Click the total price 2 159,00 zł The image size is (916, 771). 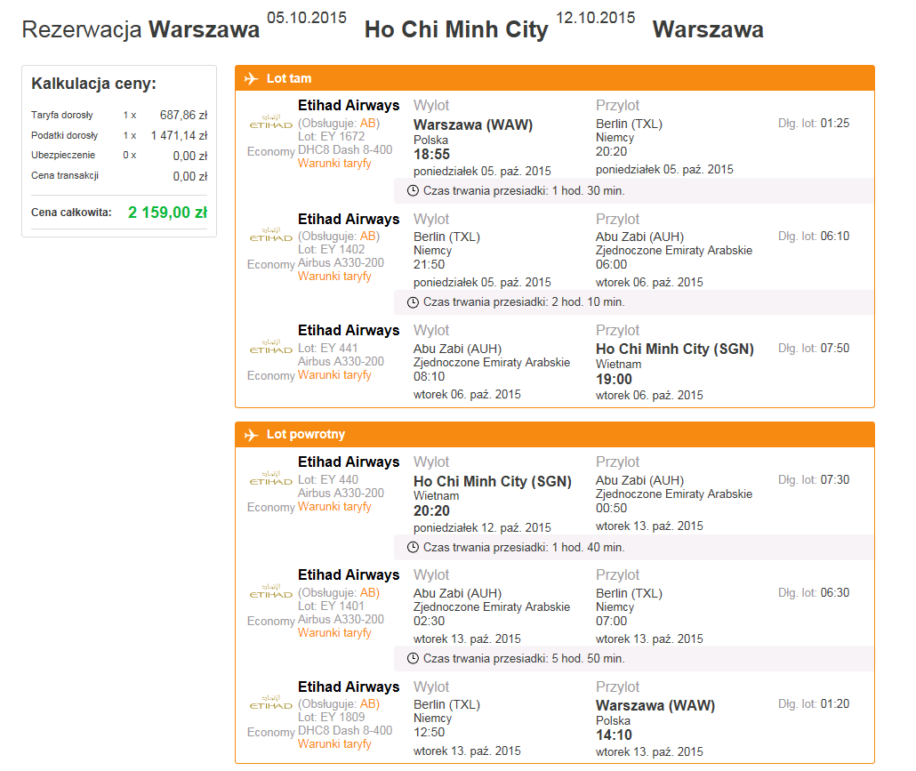point(168,213)
